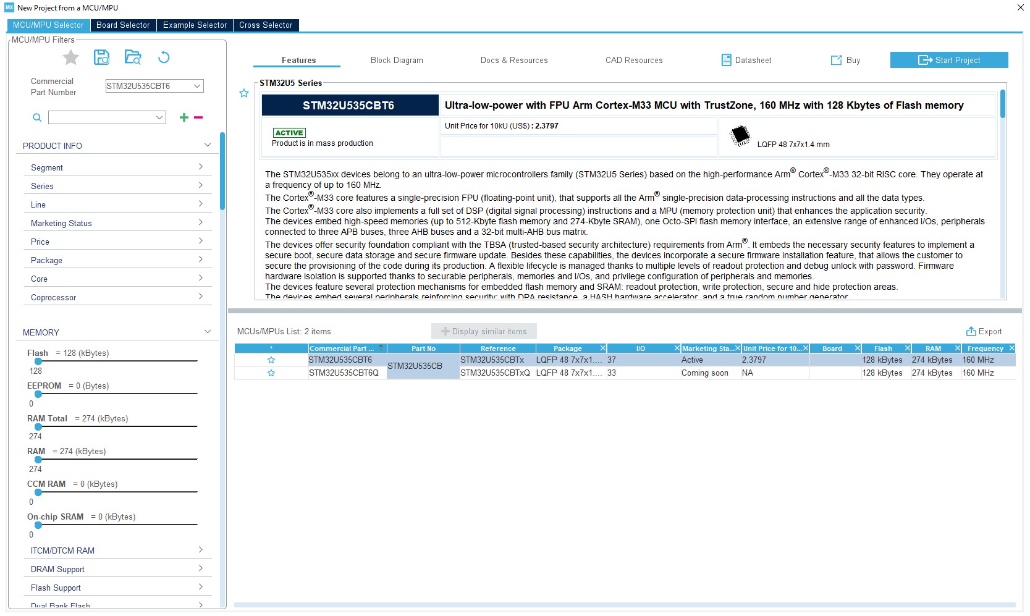This screenshot has height=616, width=1030.
Task: Show the Block Diagram tab
Action: (397, 60)
